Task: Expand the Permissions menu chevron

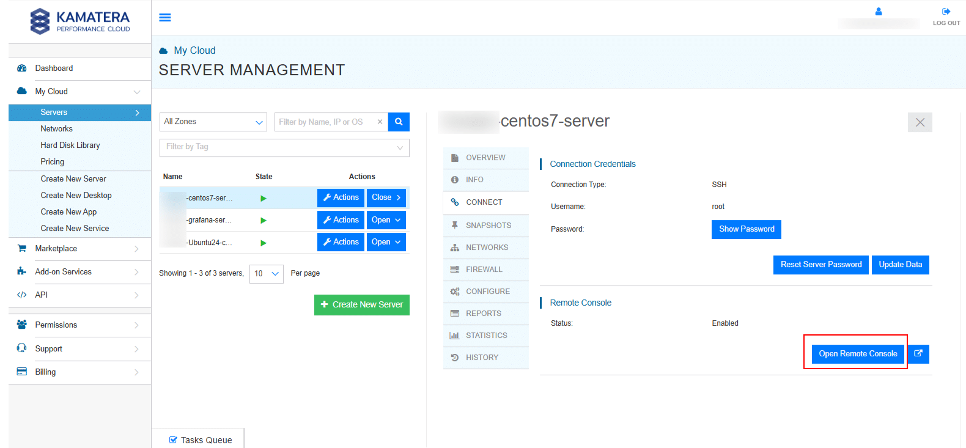Action: 136,325
